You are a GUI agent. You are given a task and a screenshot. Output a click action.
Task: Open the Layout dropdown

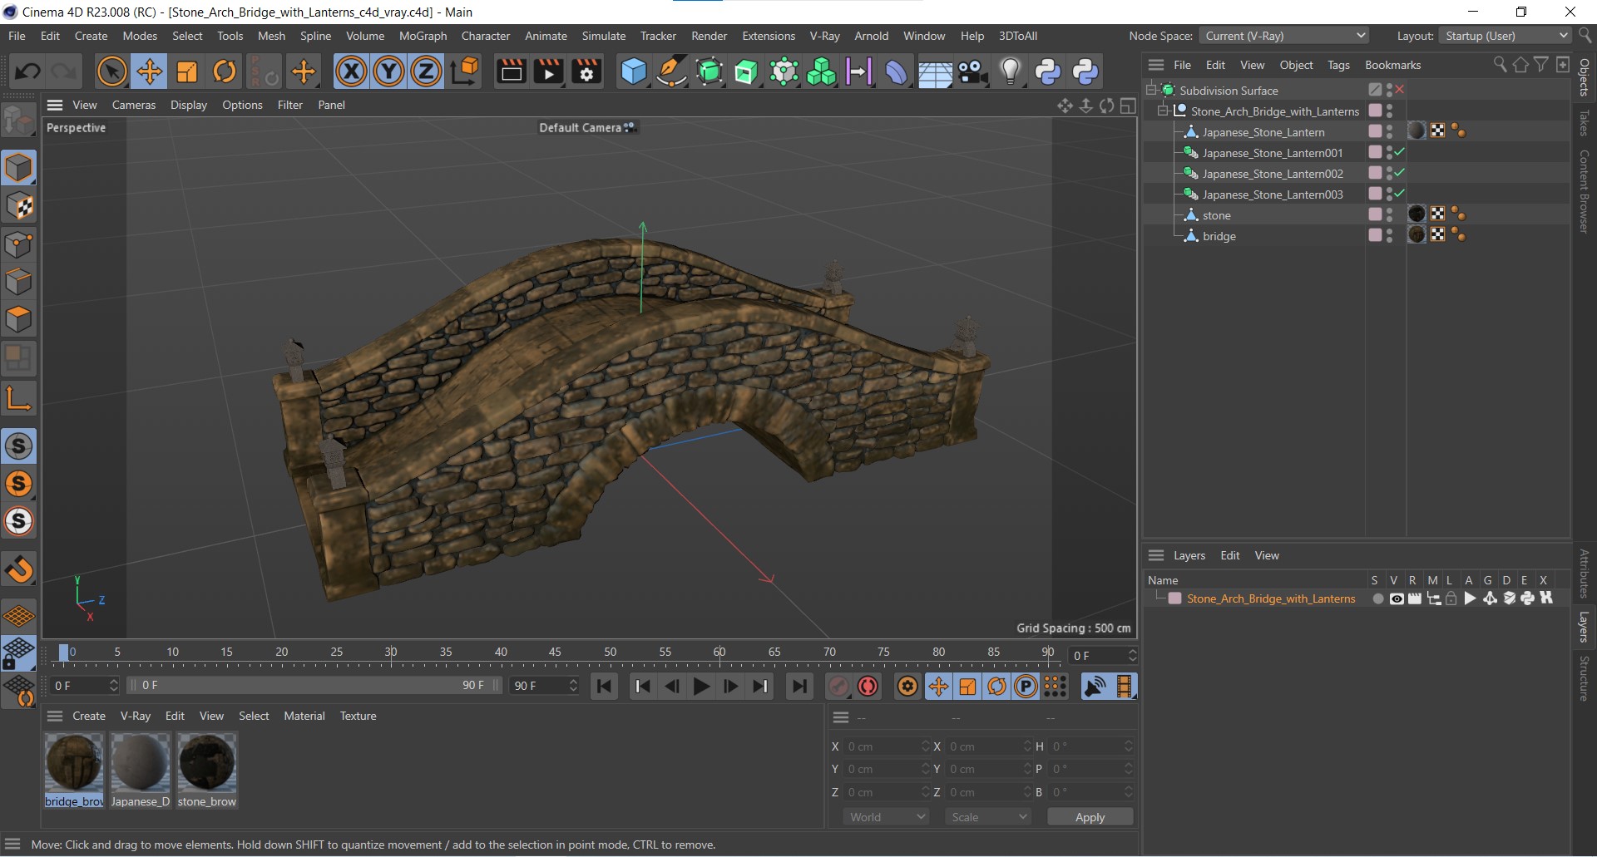1506,36
